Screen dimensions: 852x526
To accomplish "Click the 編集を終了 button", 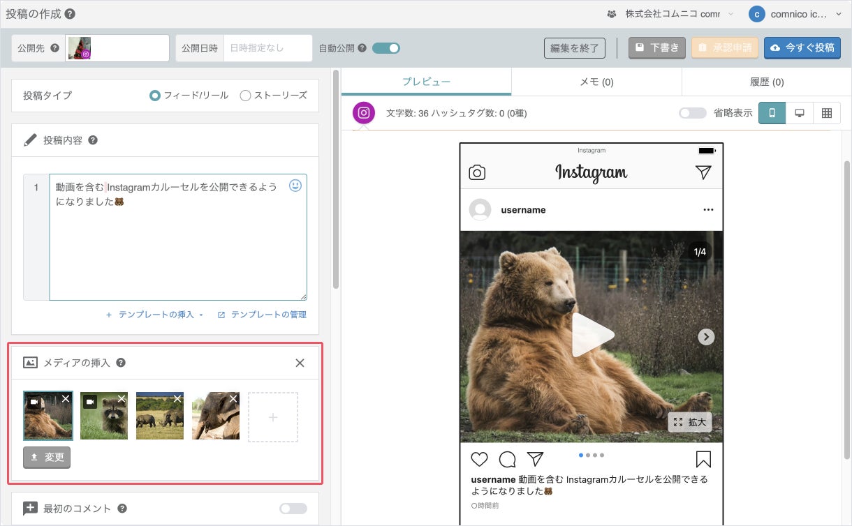I will [x=575, y=48].
